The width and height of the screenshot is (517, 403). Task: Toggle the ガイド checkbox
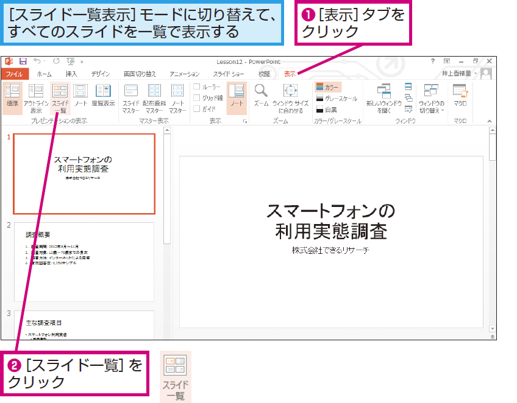pos(197,108)
